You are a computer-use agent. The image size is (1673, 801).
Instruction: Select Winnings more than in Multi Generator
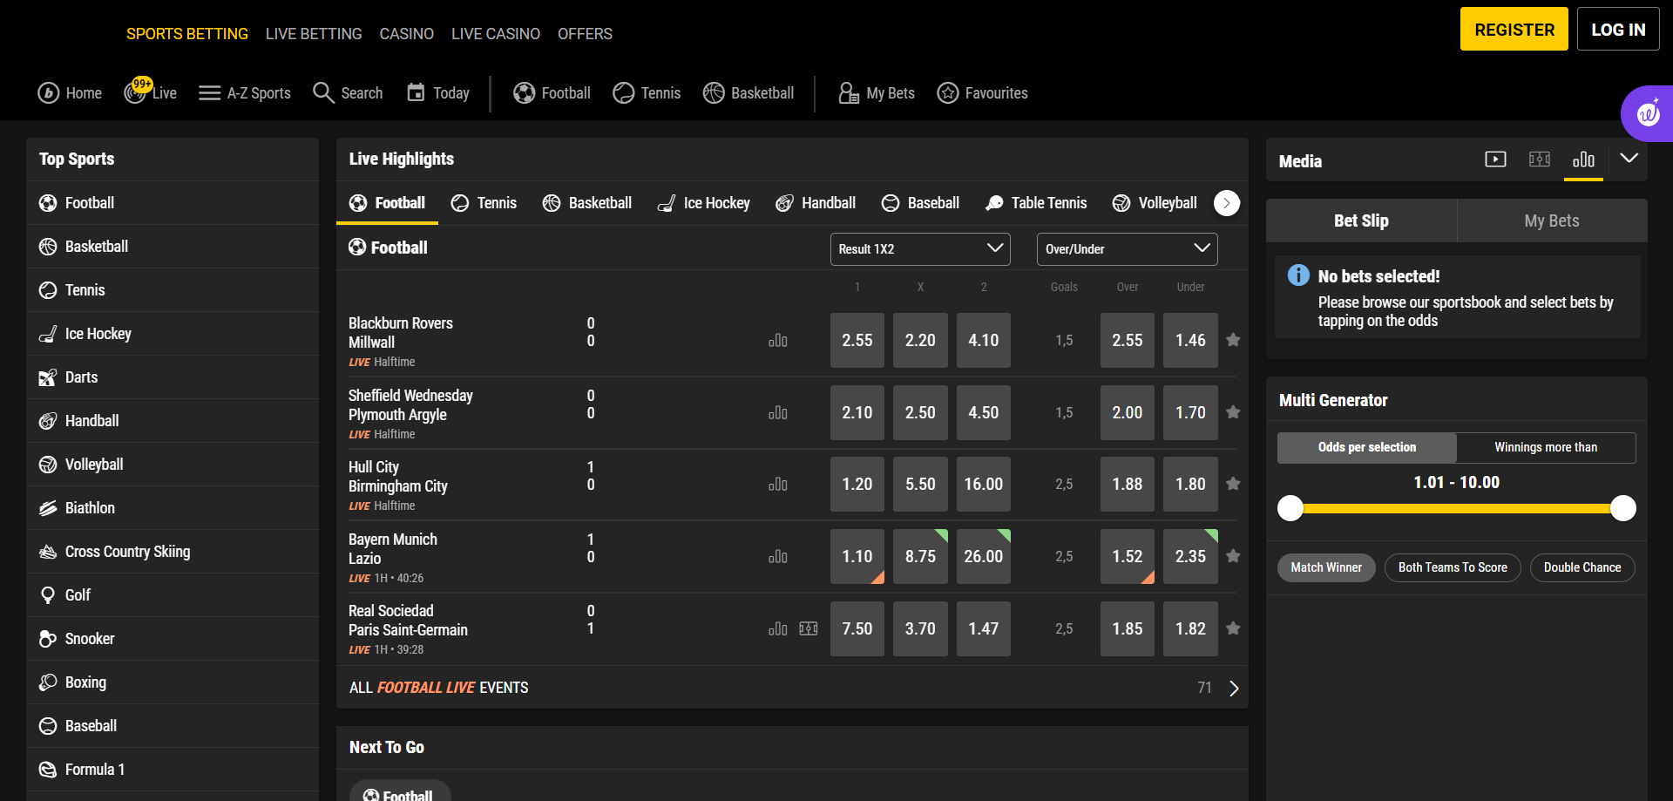point(1546,447)
